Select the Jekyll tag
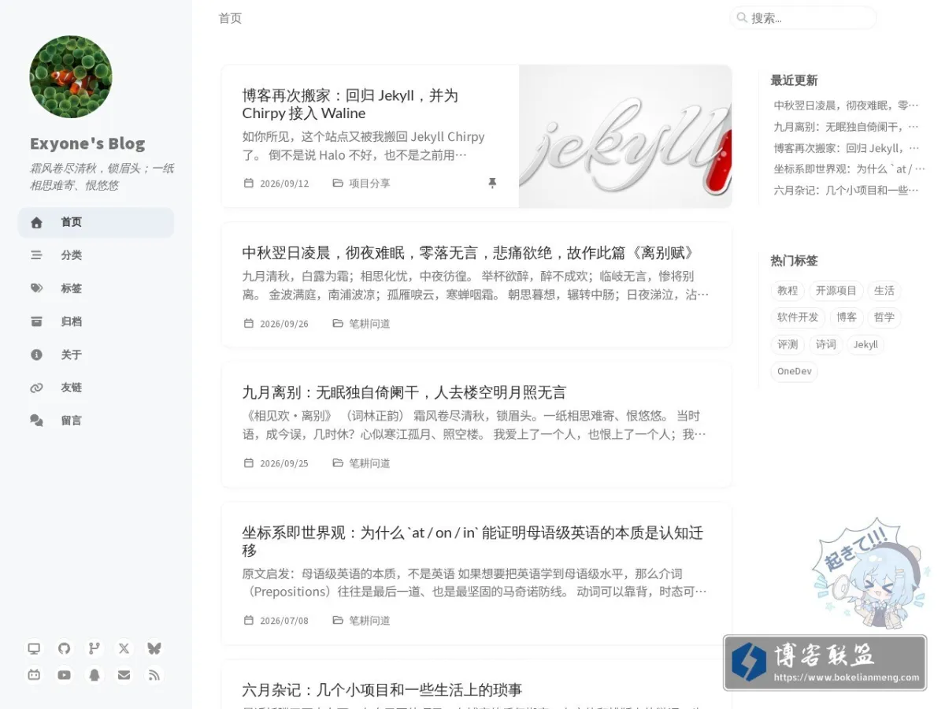This screenshot has height=709, width=945. [x=865, y=344]
